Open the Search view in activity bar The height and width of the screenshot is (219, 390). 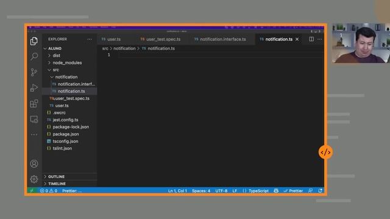click(x=34, y=57)
